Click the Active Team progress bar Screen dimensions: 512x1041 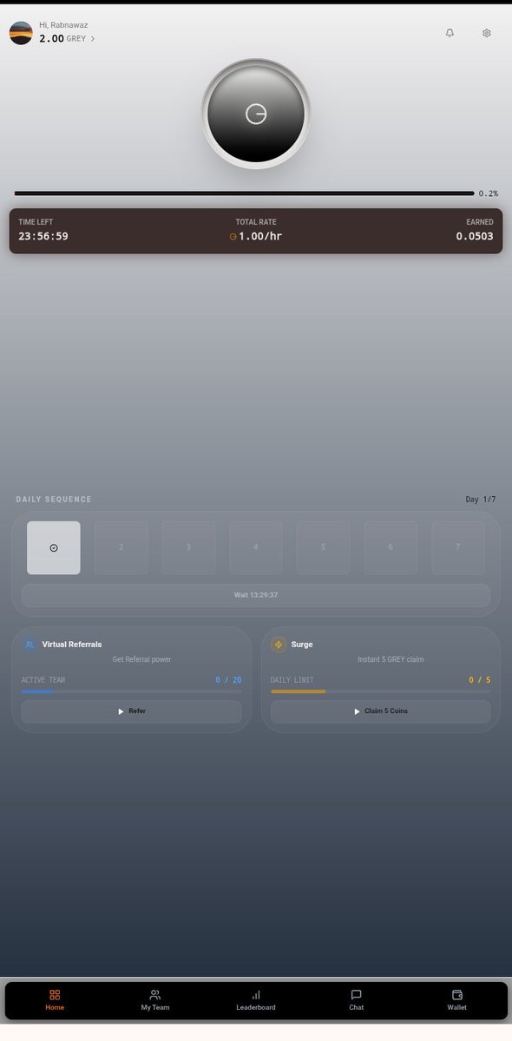131,691
